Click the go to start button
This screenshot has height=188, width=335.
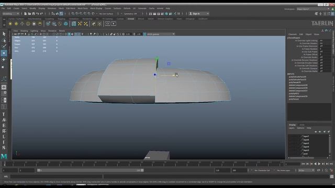pos(303,164)
